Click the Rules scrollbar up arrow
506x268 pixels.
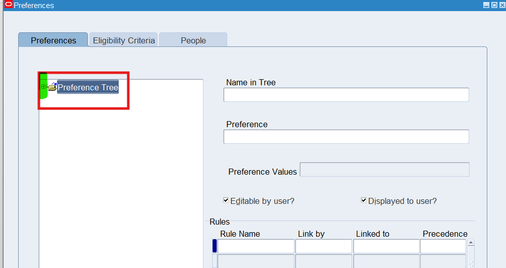click(x=471, y=243)
